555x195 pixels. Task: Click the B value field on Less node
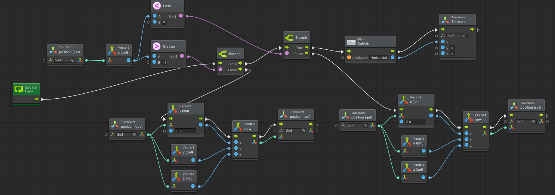click(x=164, y=22)
